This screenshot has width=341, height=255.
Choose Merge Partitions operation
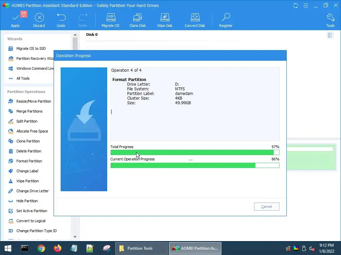pos(25,111)
